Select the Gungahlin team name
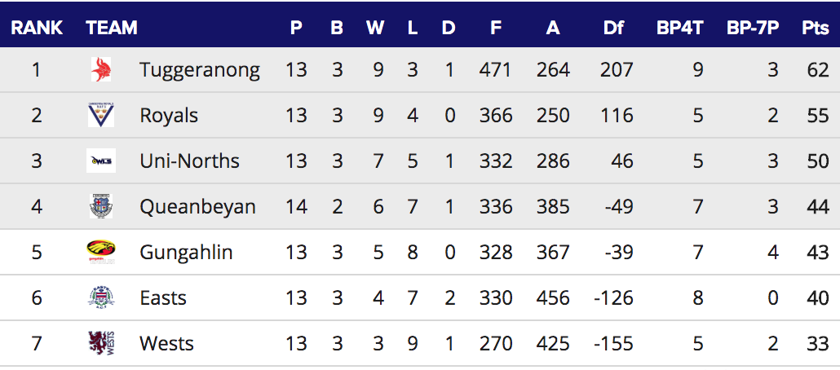The width and height of the screenshot is (840, 370). pyautogui.click(x=186, y=253)
